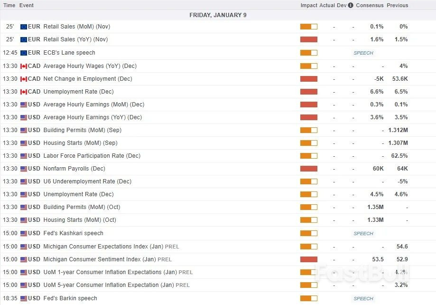
Task: Click SPEECH label for Fed's Barkin speech
Action: coord(363,298)
